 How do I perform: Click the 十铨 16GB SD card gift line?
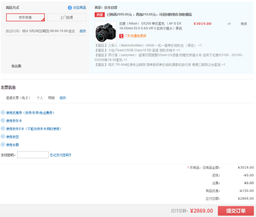pyautogui.click(x=137, y=50)
